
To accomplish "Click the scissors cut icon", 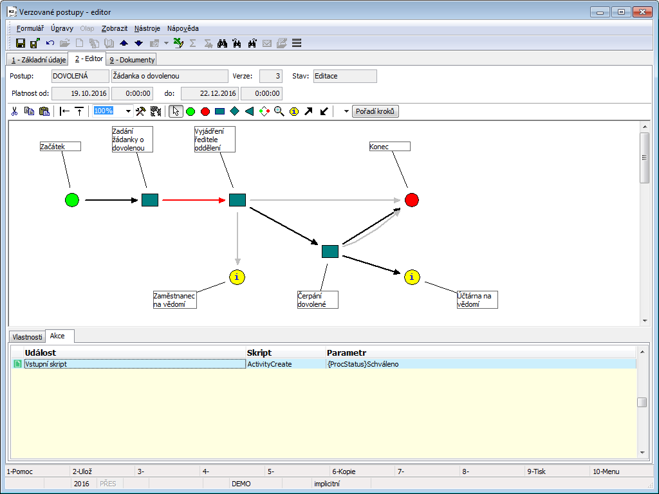I will coord(15,111).
